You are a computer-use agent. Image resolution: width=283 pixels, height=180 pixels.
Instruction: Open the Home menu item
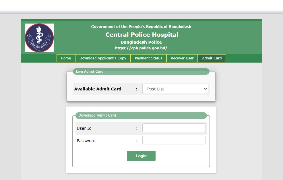(66, 58)
